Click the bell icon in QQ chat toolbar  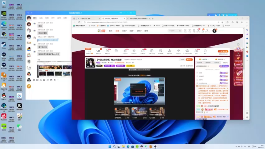click(55, 80)
